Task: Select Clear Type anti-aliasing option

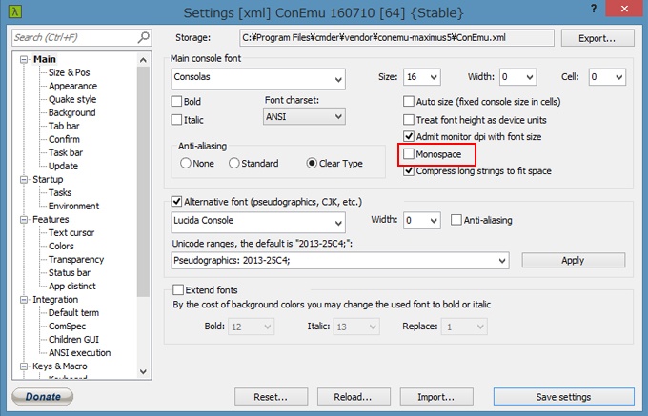Action: [312, 163]
